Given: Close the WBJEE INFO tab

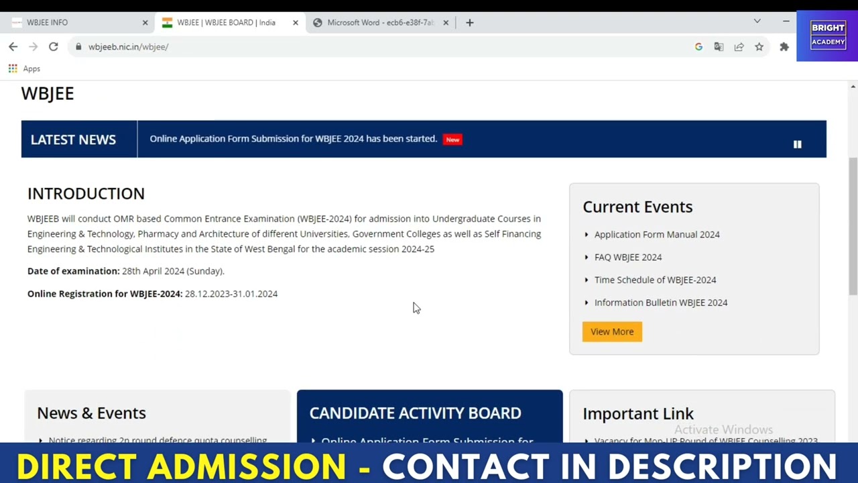Looking at the screenshot, I should pyautogui.click(x=145, y=22).
